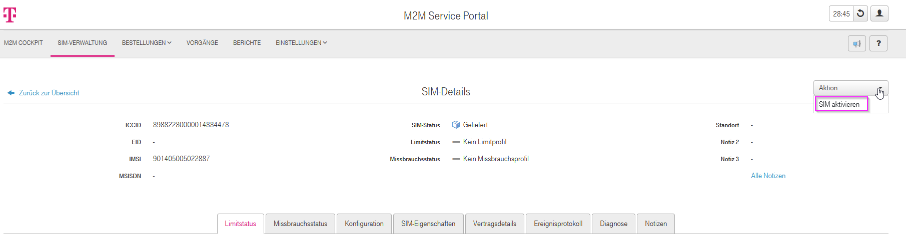Click the back arrow to overview
This screenshot has height=247, width=906.
coord(11,93)
